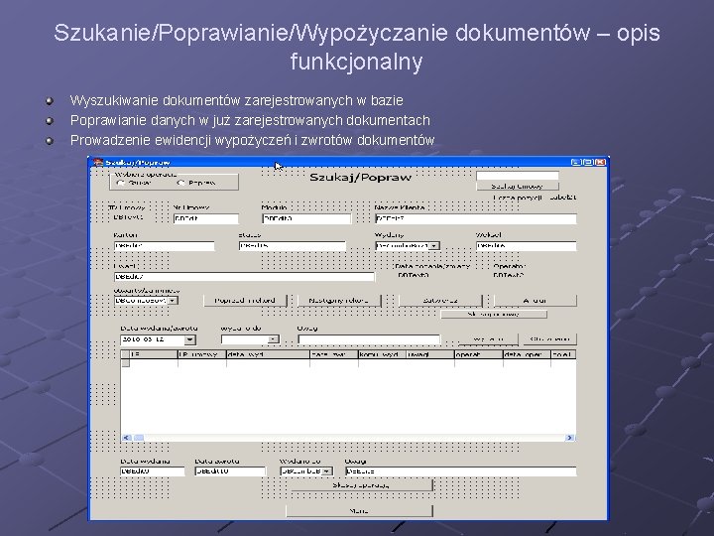Click the button right of the upper Uwagi field
Screen dimensions: 714x536
pyautogui.click(x=488, y=339)
